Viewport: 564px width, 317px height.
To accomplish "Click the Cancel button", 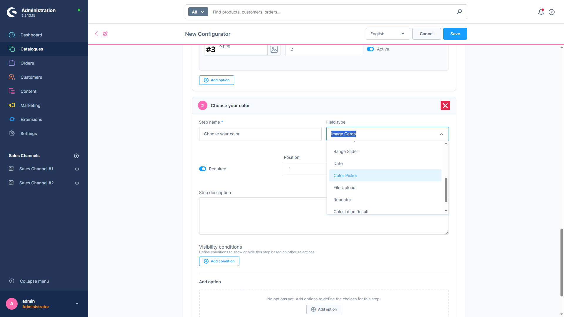I will [427, 34].
